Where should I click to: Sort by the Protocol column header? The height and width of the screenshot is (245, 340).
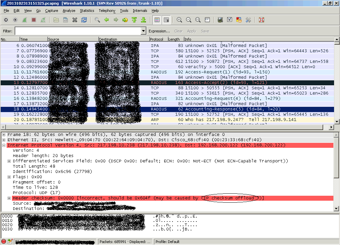point(159,39)
